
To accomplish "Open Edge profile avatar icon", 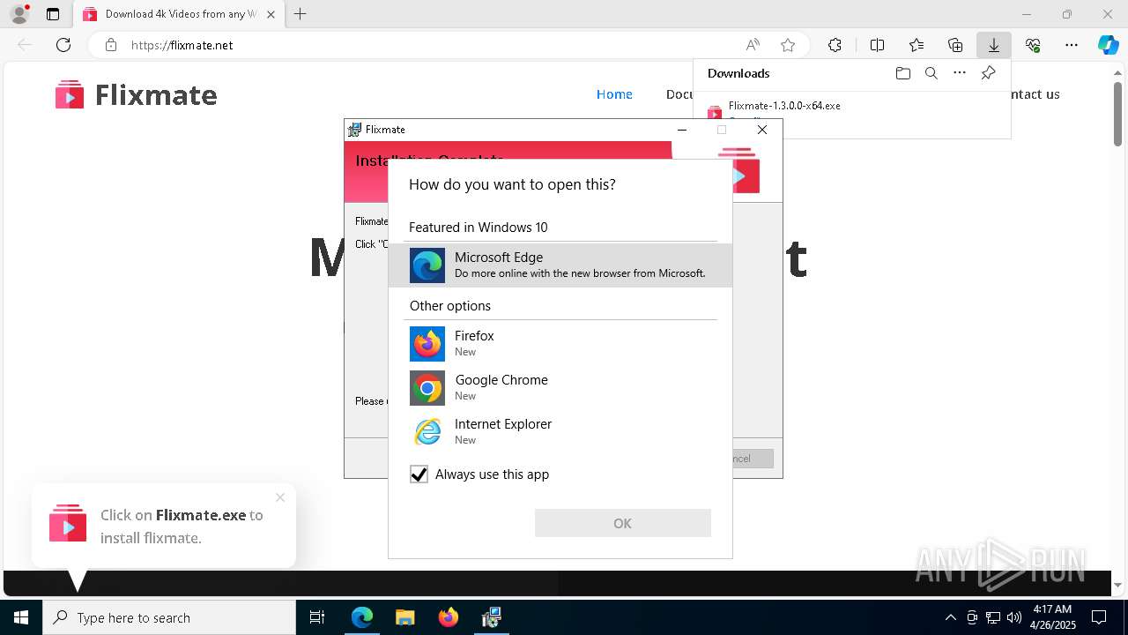I will tap(19, 14).
